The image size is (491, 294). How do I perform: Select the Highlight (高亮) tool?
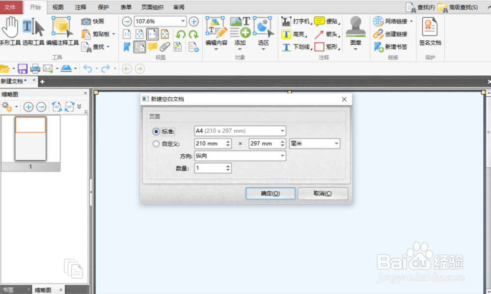pyautogui.click(x=294, y=34)
